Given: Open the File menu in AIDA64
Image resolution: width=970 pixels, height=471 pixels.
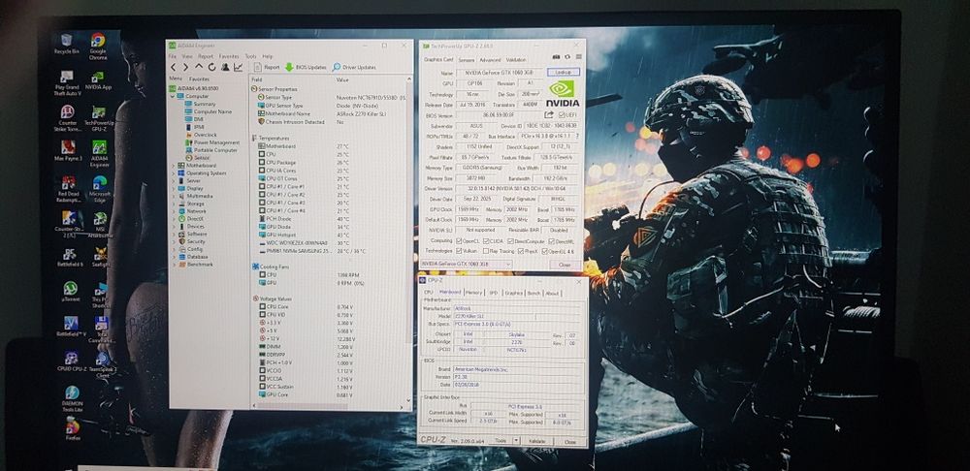Looking at the screenshot, I should click(173, 56).
